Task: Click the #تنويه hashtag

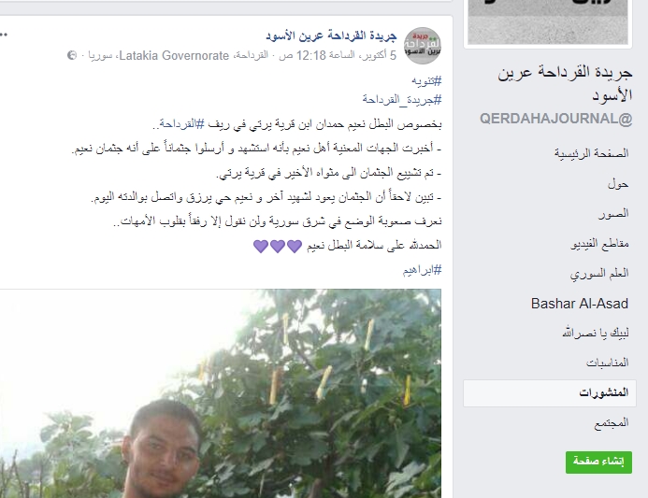Action: pyautogui.click(x=426, y=81)
